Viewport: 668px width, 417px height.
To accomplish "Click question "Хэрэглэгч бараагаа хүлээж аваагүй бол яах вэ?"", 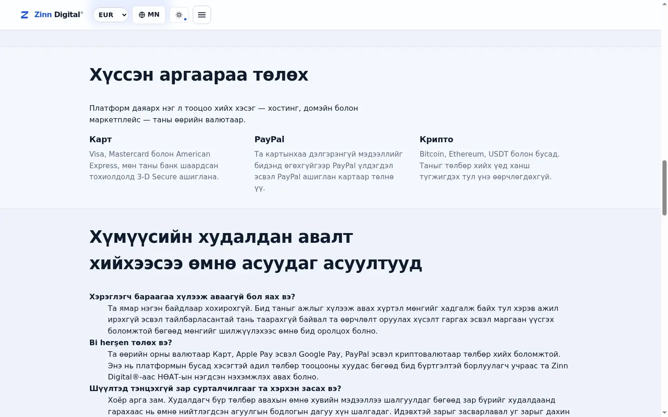I will pyautogui.click(x=192, y=297).
